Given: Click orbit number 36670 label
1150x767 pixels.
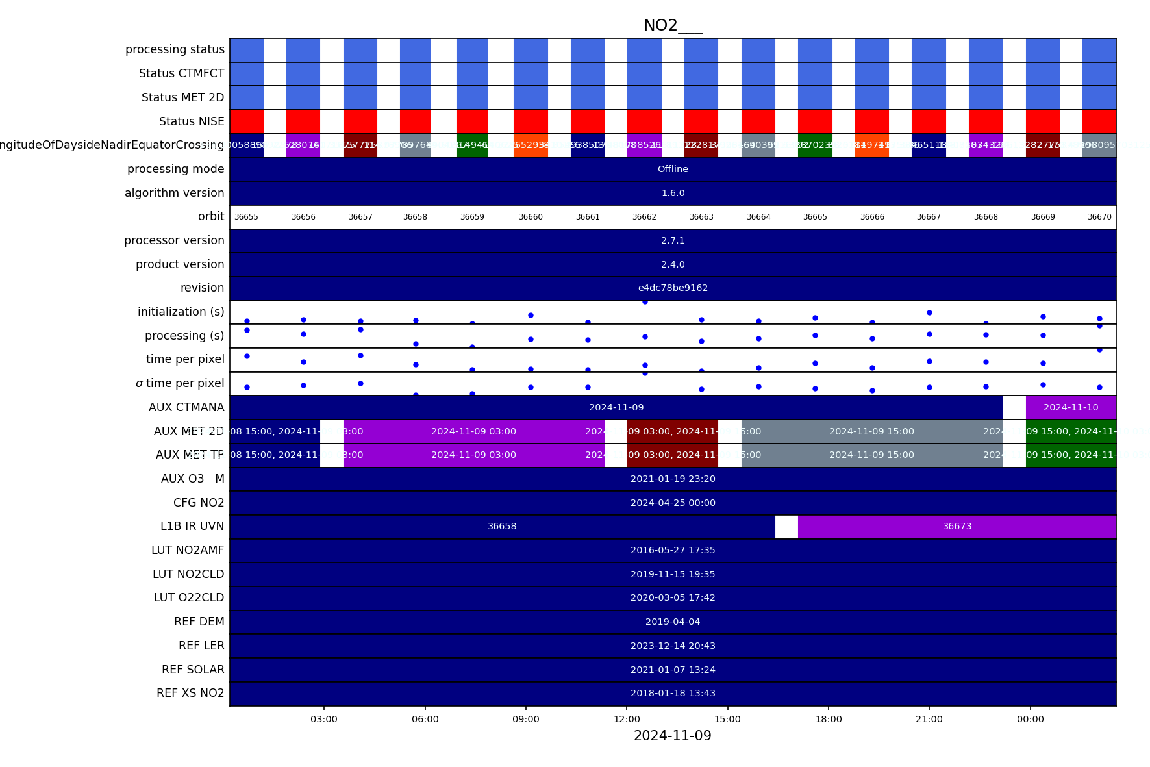Looking at the screenshot, I should 1099,217.
